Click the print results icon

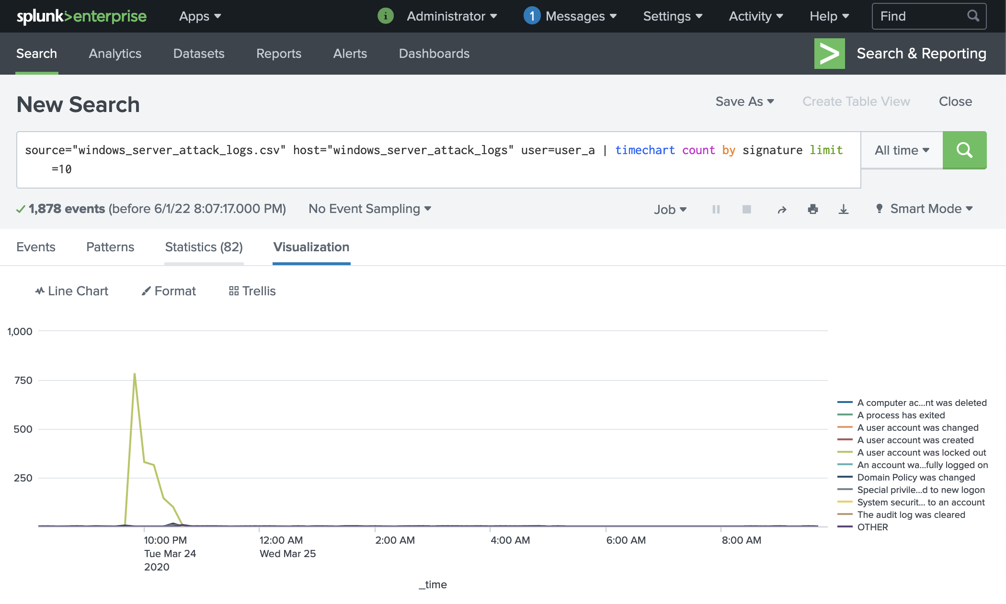pos(813,209)
